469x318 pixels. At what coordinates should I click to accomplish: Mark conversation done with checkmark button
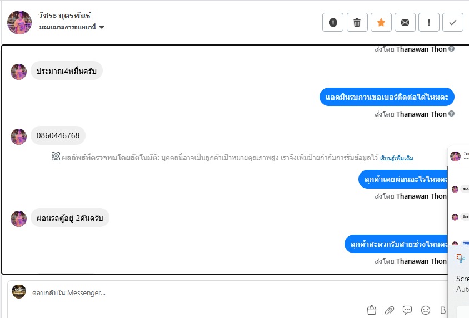452,22
